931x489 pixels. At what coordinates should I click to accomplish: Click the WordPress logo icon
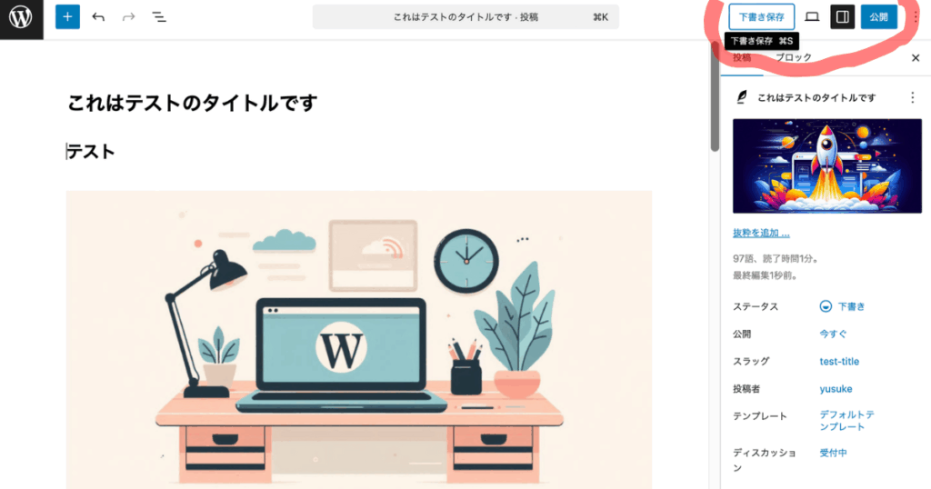click(21, 18)
